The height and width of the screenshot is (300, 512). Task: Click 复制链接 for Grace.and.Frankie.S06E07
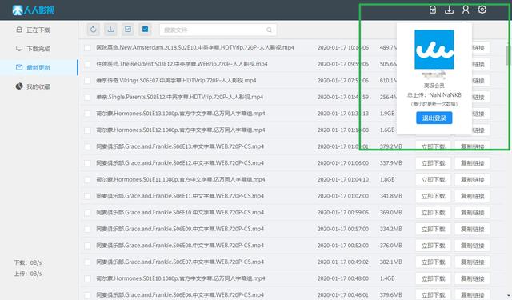tap(472, 262)
